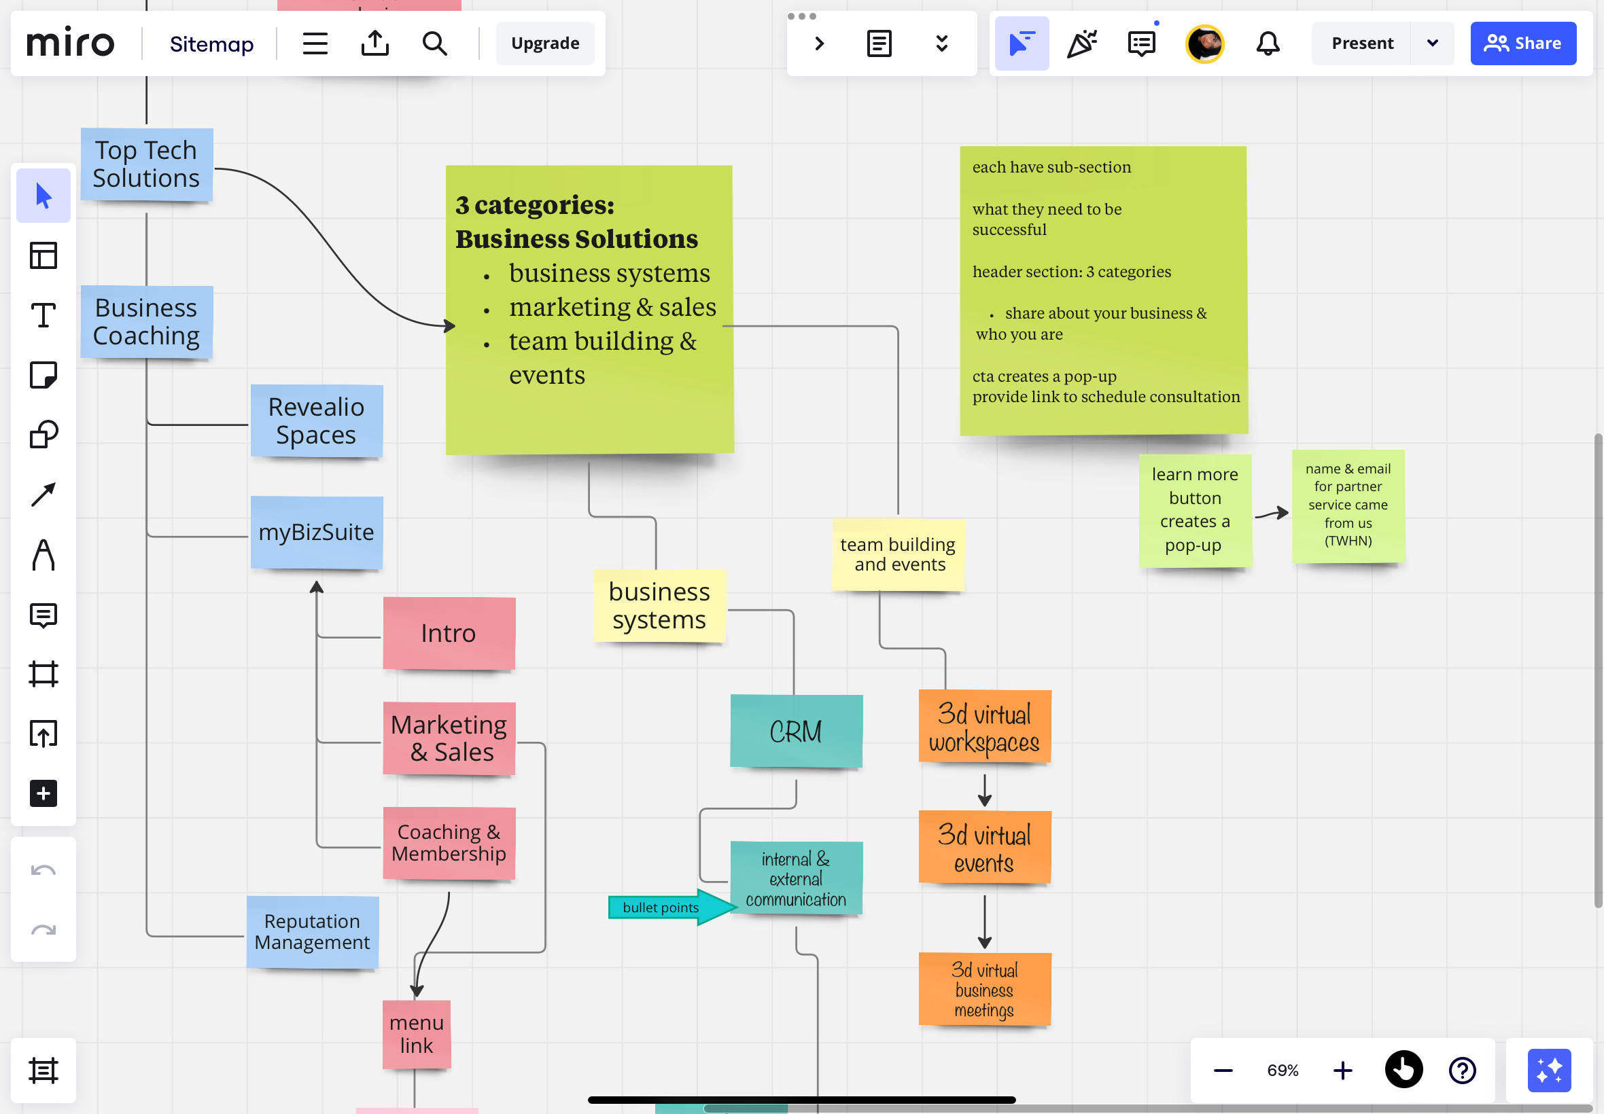Toggle the collaborator cursors visibility button

(1021, 43)
